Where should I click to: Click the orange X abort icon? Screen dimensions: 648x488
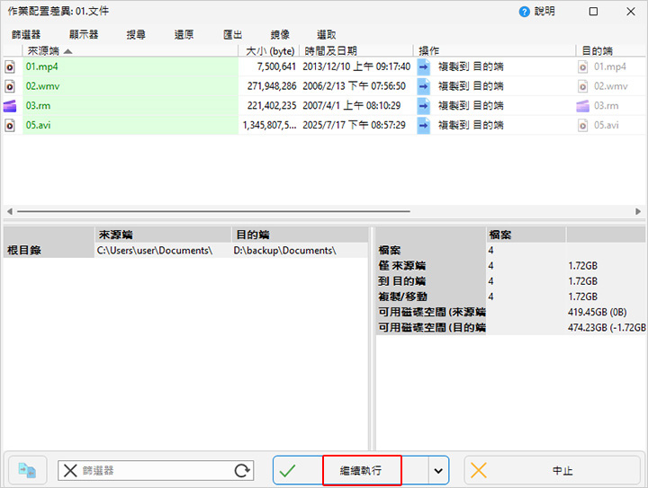[x=479, y=471]
